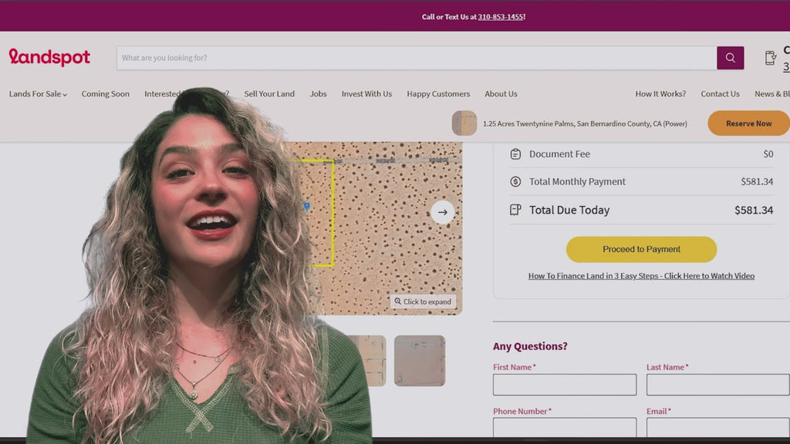The width and height of the screenshot is (790, 444).
Task: Click the Landspot logo
Action: 49,58
